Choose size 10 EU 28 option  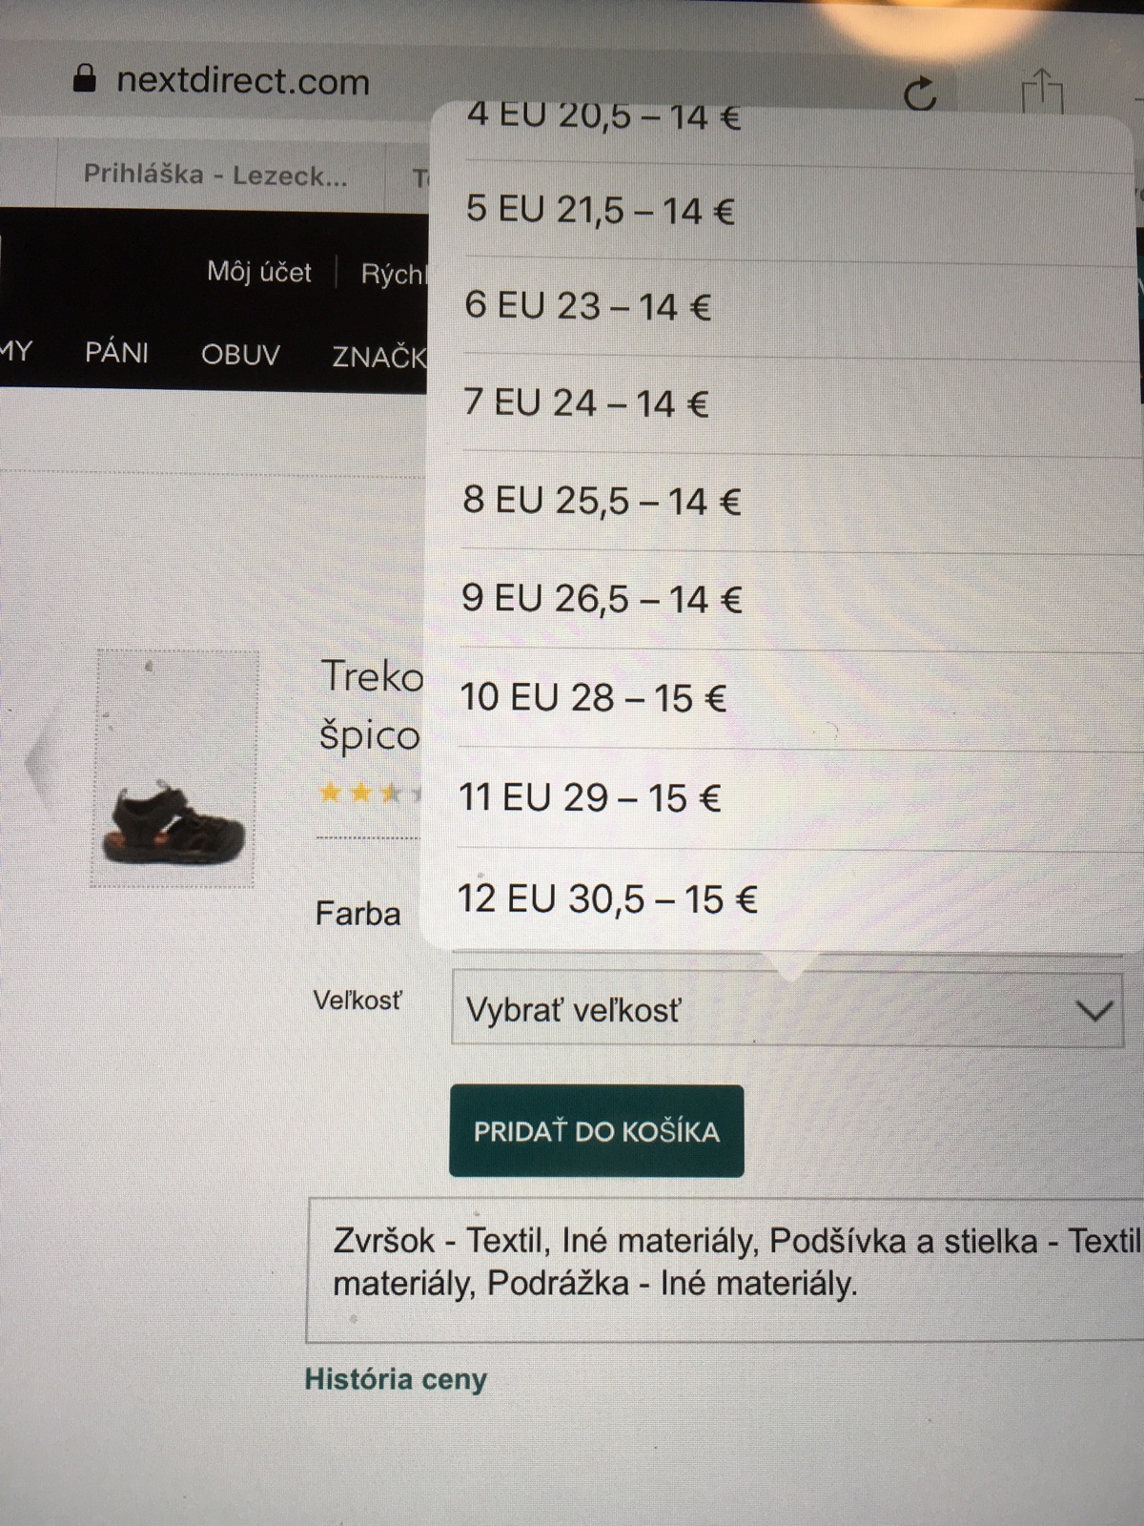[x=593, y=698]
